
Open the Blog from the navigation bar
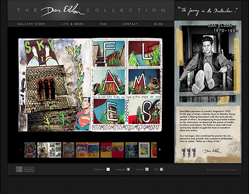(159, 24)
